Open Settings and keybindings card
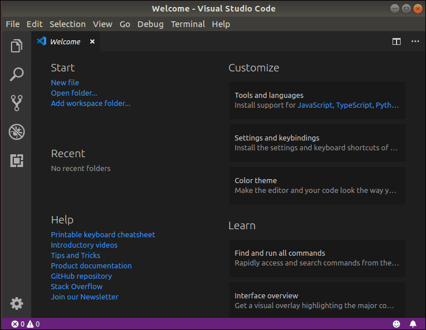 (317, 143)
